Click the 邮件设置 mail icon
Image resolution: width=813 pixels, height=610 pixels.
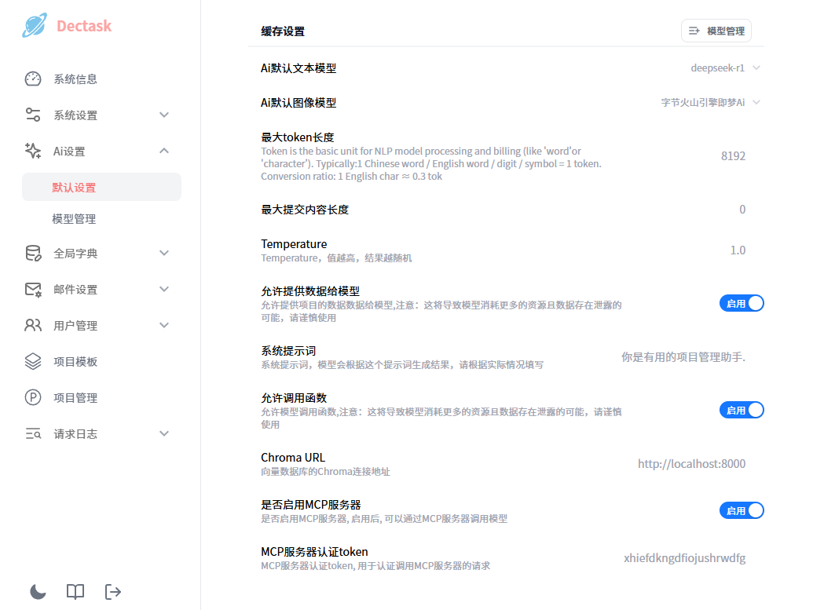32,289
